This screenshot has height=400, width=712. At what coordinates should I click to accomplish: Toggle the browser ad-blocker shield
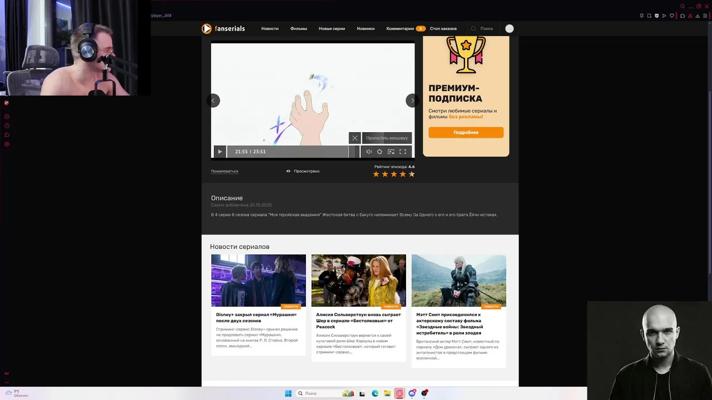coord(657,16)
